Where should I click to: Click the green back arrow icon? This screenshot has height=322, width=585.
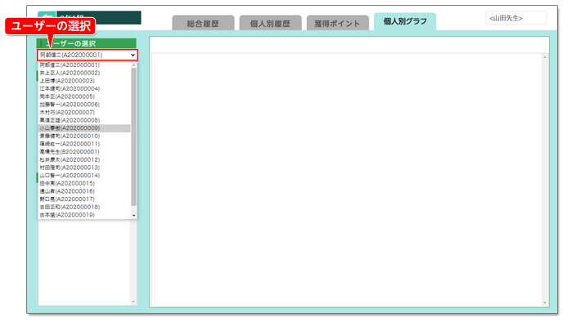(47, 16)
